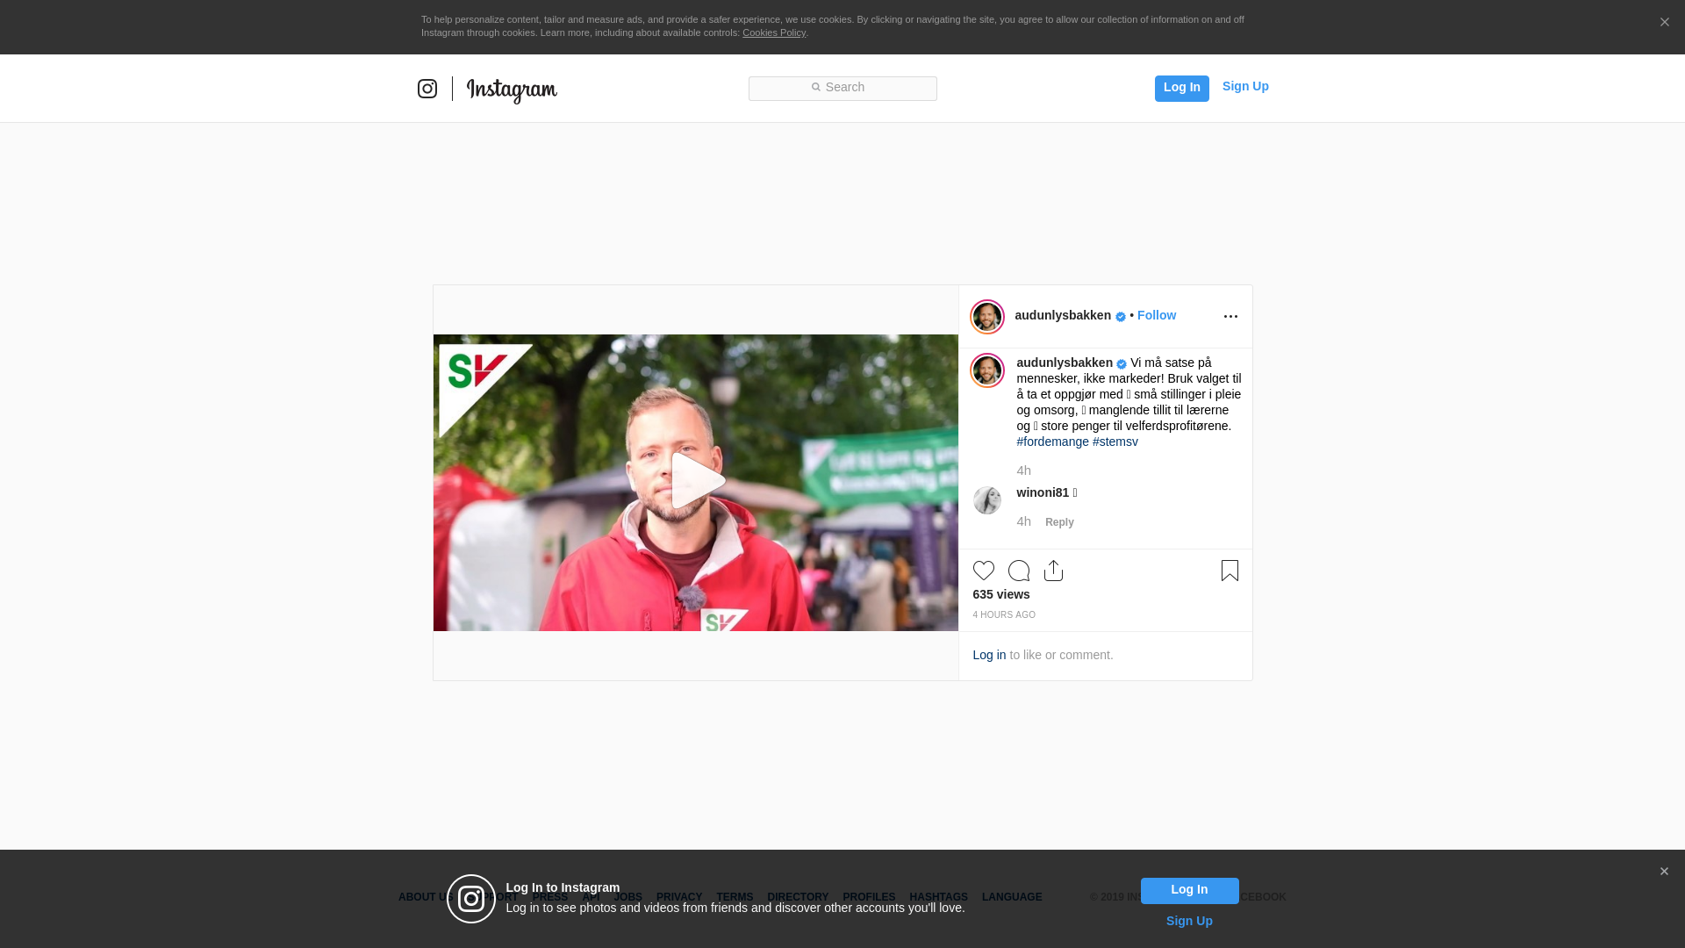Image resolution: width=1685 pixels, height=948 pixels.
Task: Click the Instagram camera glyph logo
Action: coord(427,89)
